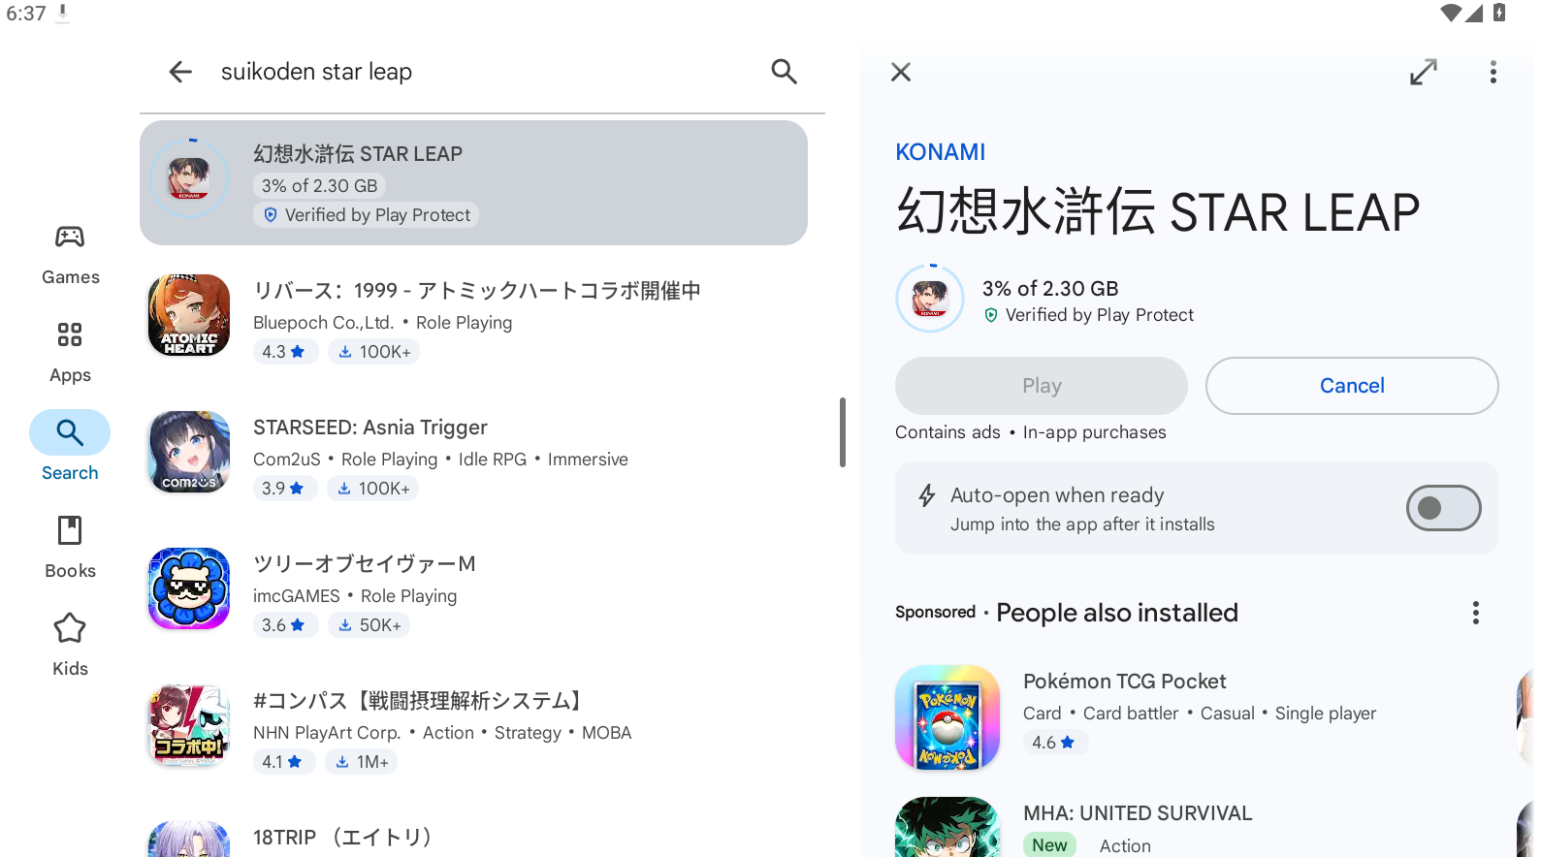Select the Search navigation tab
1541x857 pixels.
pos(70,446)
